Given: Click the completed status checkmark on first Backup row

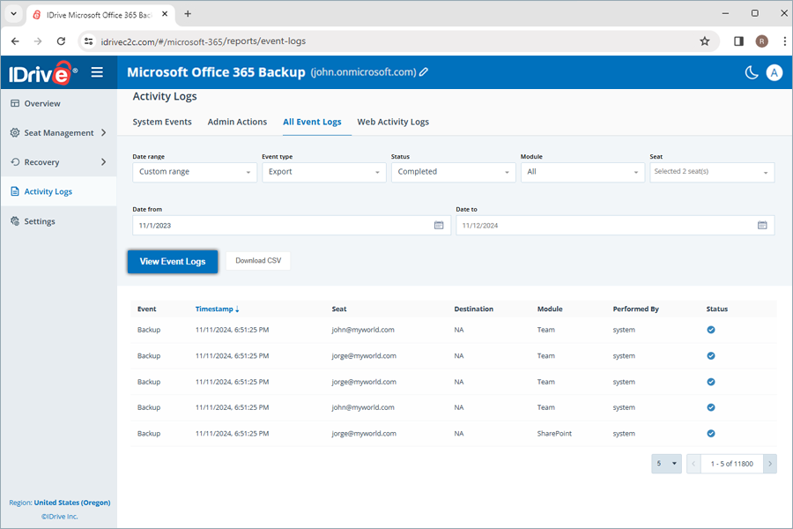Looking at the screenshot, I should (x=711, y=330).
